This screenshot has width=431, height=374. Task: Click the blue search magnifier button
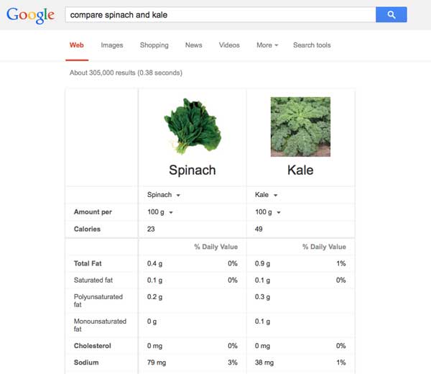pos(391,14)
